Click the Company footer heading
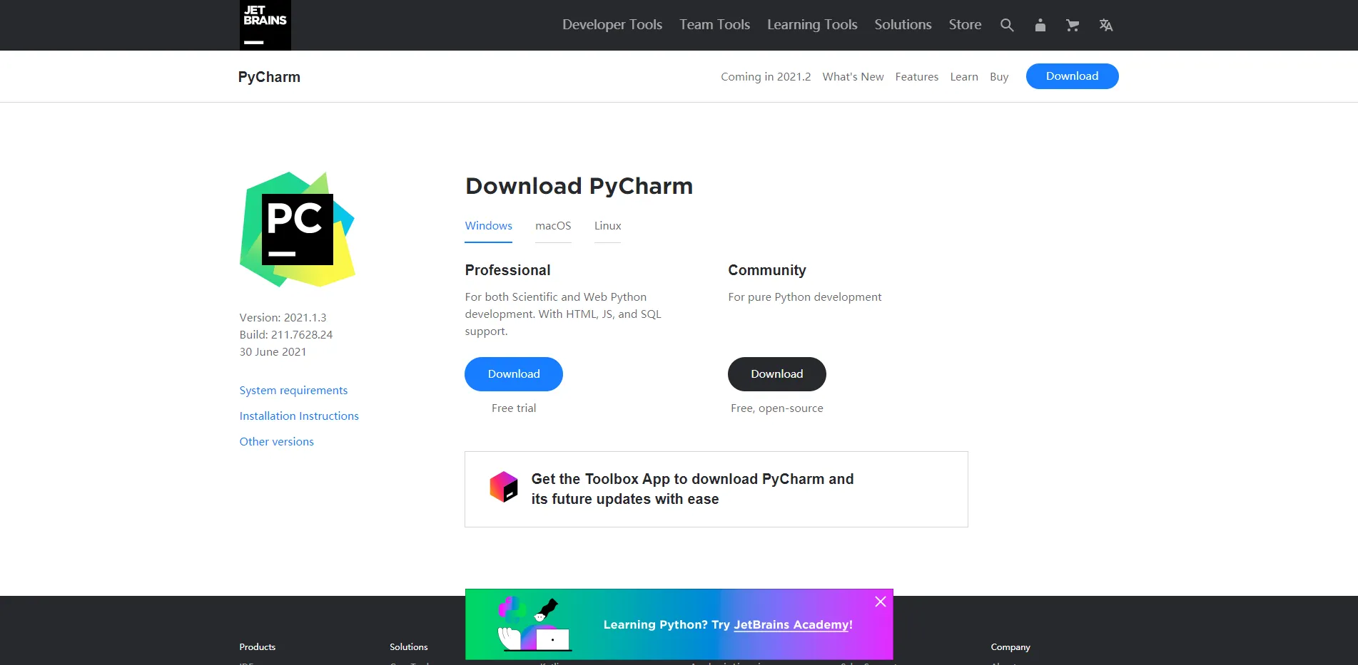This screenshot has height=665, width=1358. [x=1010, y=647]
